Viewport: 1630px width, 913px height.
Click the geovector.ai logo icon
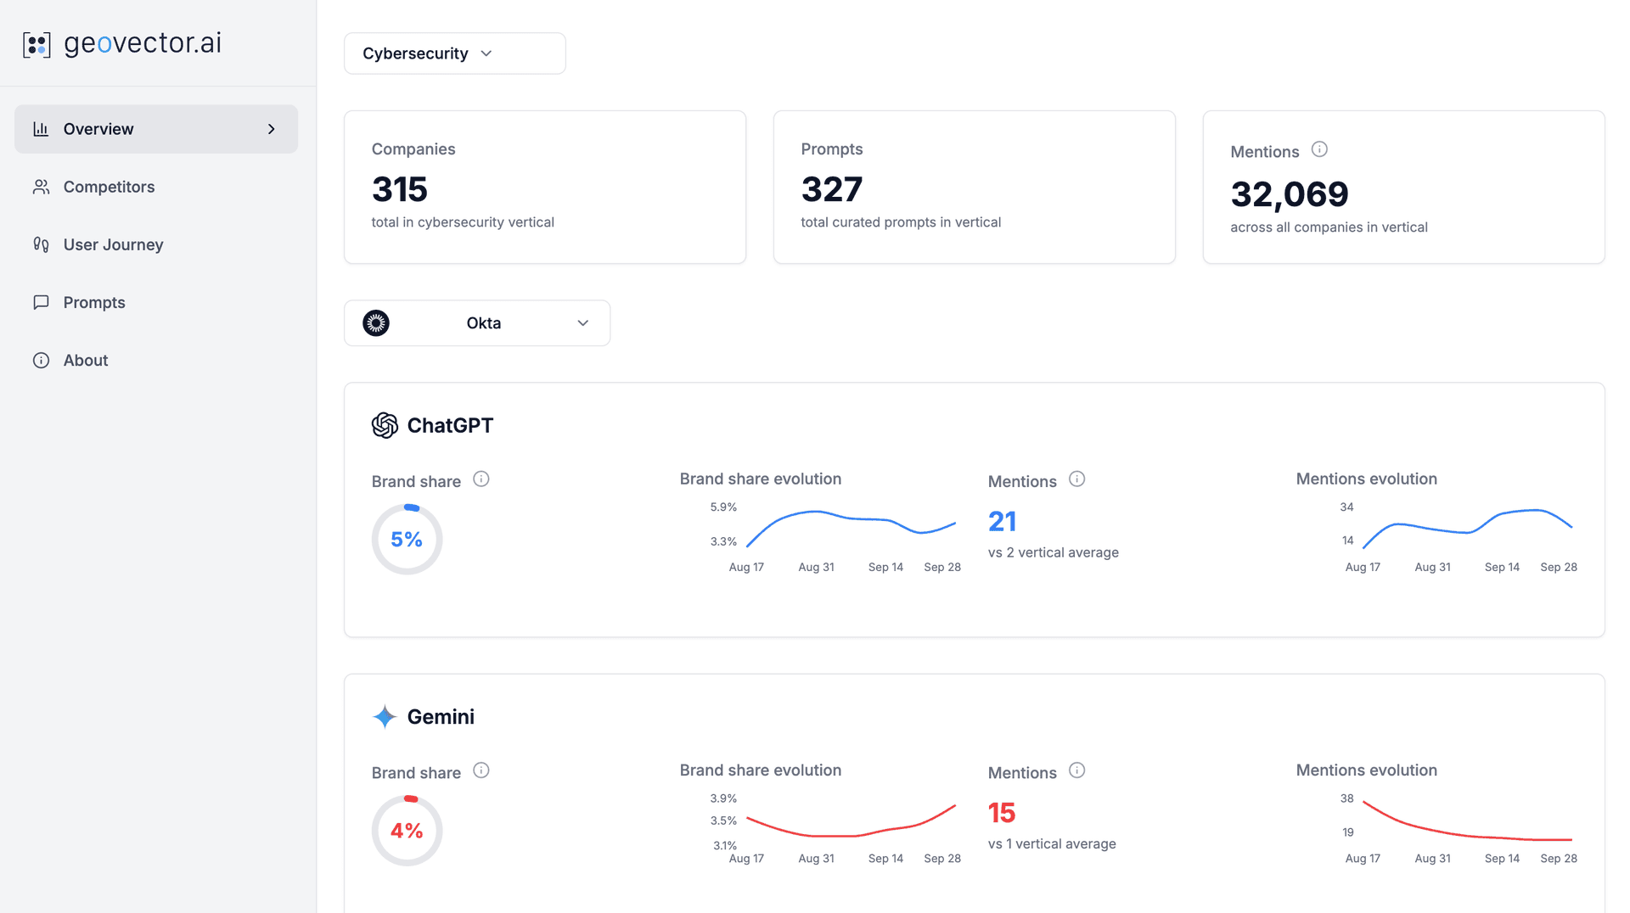37,44
